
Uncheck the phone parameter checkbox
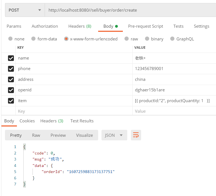[11, 69]
